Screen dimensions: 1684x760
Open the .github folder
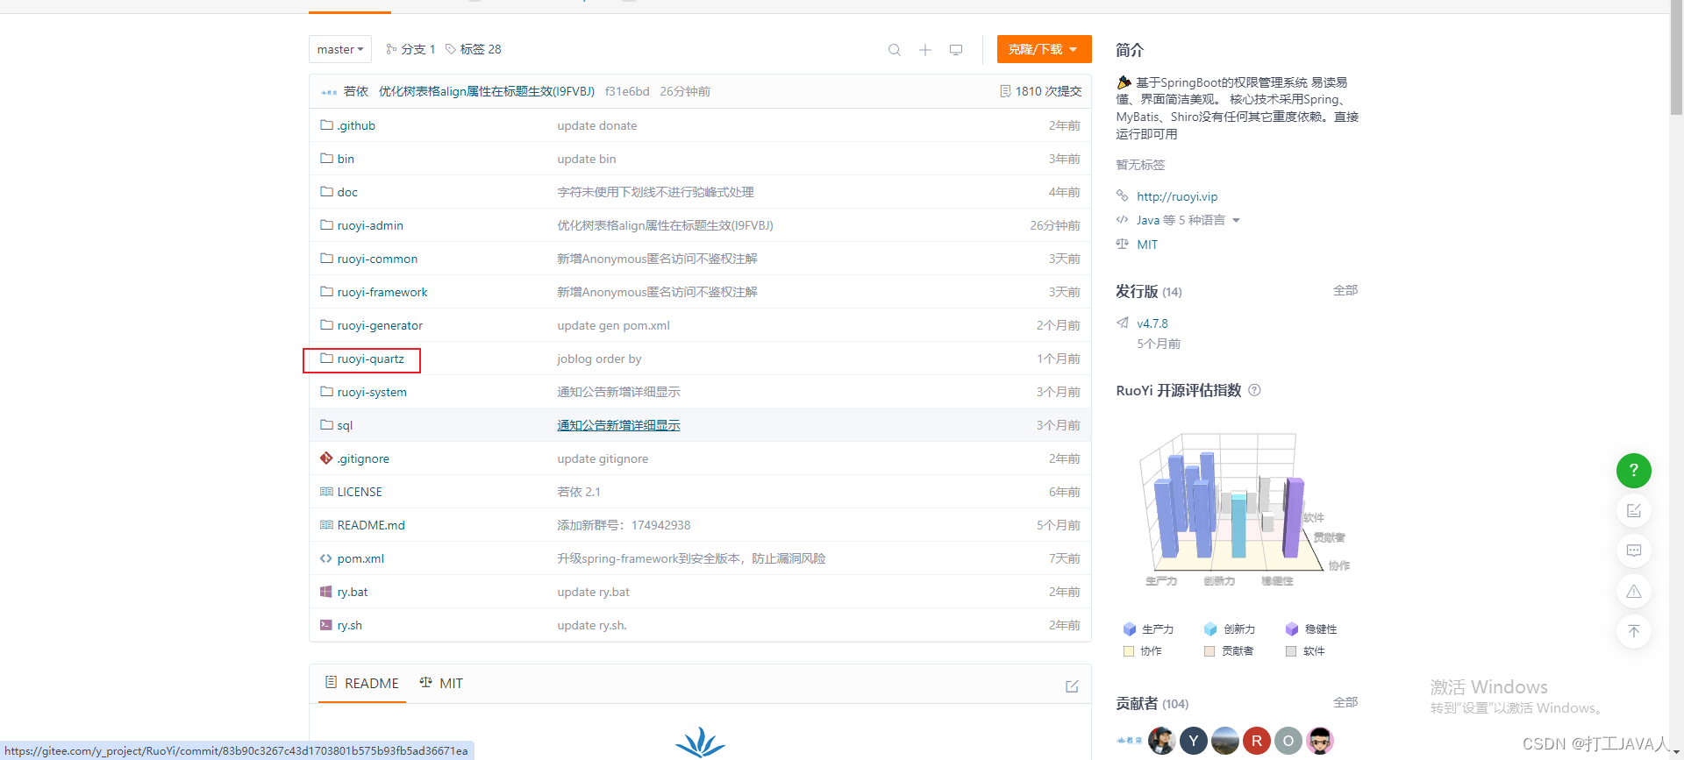coord(356,125)
